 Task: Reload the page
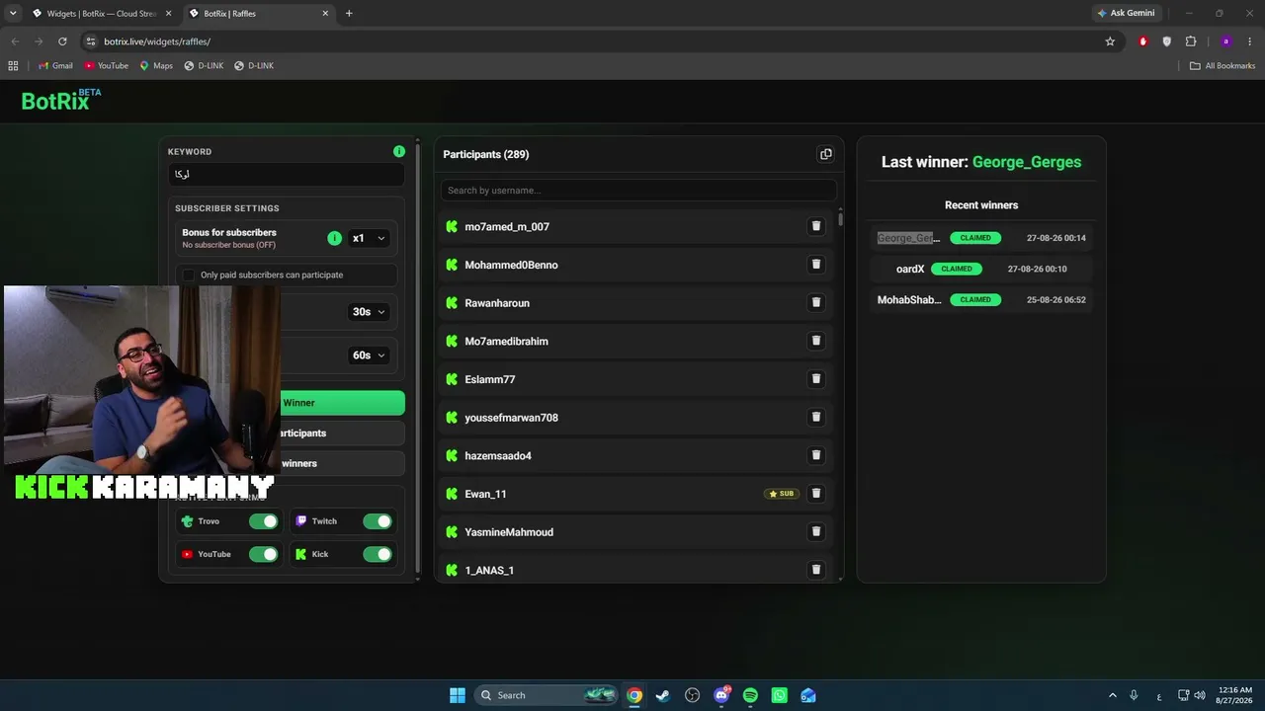click(62, 41)
